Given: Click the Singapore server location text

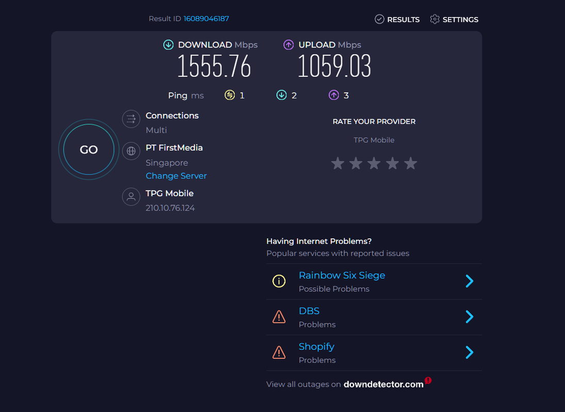Looking at the screenshot, I should [x=167, y=163].
